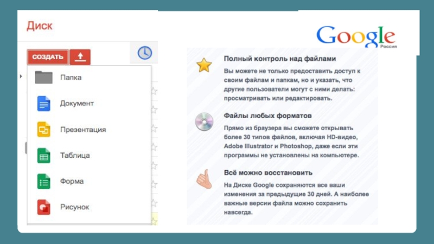This screenshot has width=434, height=244.
Task: Click the CD disc feature icon
Action: coord(205,121)
